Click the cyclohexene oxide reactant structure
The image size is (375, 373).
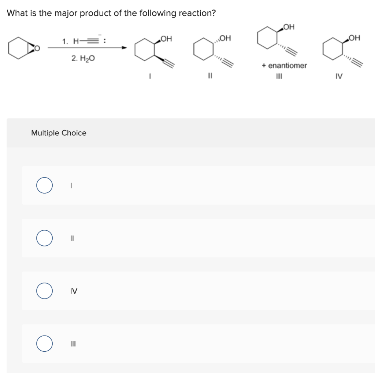24,48
